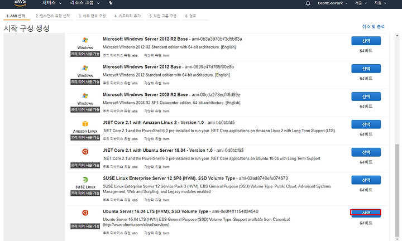The image size is (402, 241).
Task: Select .NET Core 2.1 Amazon Linux 2 AMI
Action: coord(366,124)
